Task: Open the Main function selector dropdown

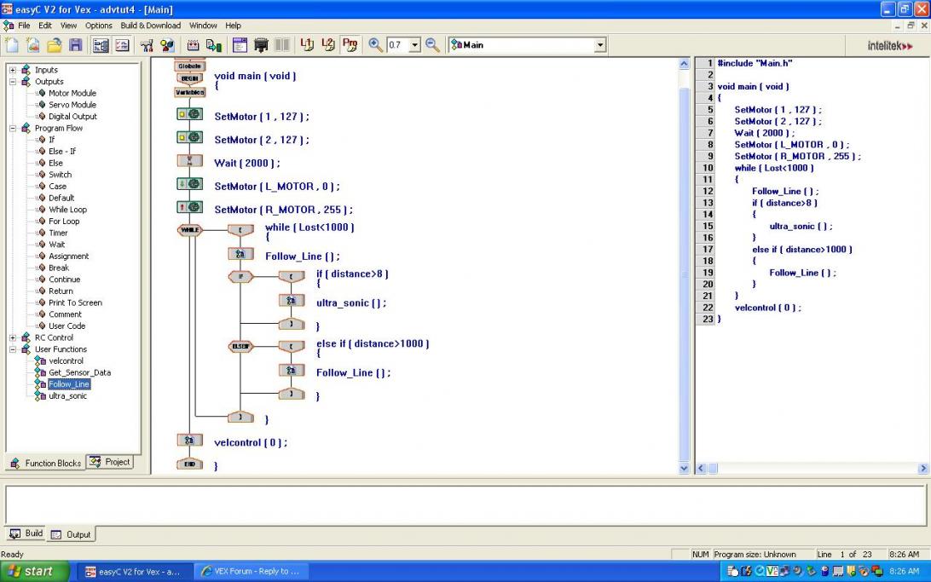Action: pyautogui.click(x=600, y=45)
